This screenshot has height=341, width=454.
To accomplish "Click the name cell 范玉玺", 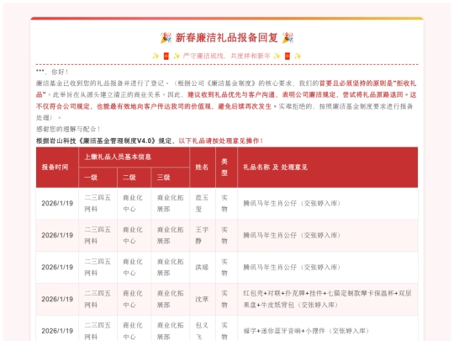I will coord(202,203).
